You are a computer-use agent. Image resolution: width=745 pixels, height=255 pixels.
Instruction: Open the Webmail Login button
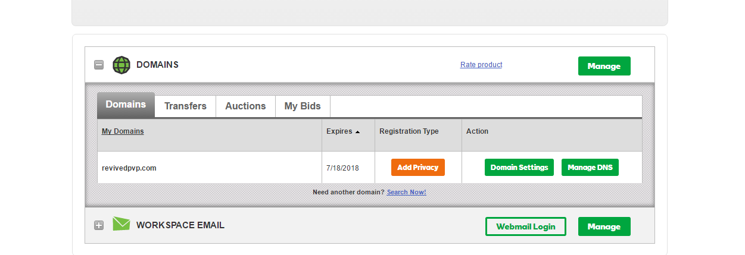pos(526,226)
